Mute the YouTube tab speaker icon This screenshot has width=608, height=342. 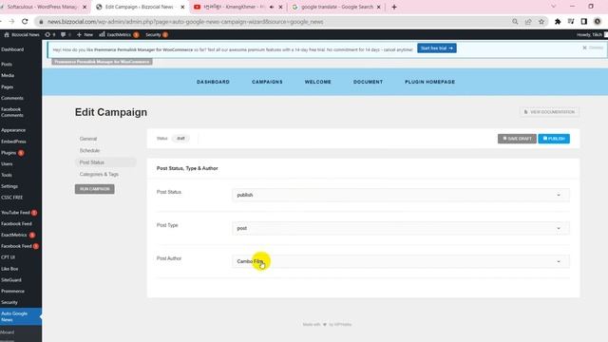pos(272,7)
